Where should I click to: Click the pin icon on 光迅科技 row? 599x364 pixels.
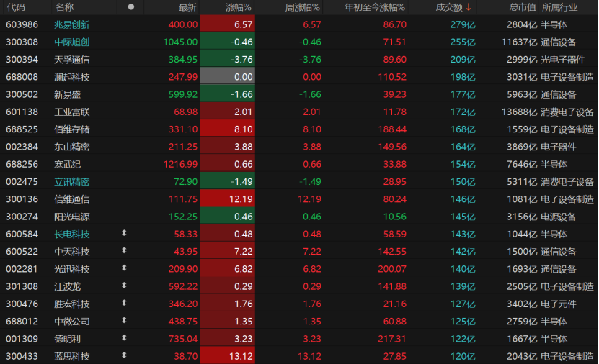[x=124, y=268]
